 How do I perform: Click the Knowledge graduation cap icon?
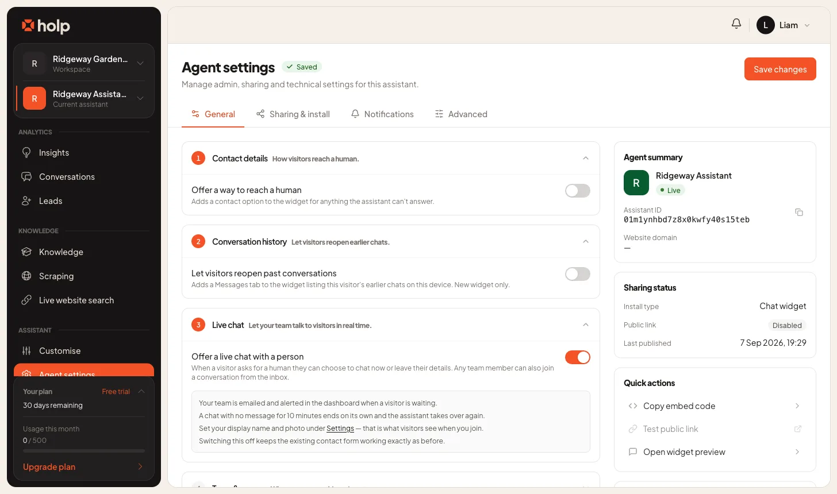pos(26,252)
